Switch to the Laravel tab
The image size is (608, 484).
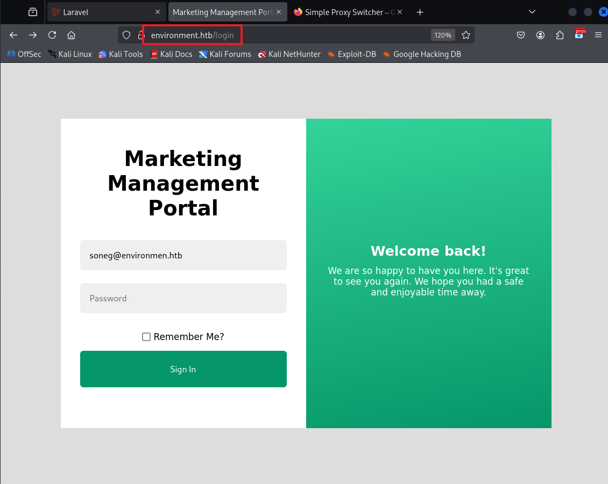pyautogui.click(x=102, y=12)
